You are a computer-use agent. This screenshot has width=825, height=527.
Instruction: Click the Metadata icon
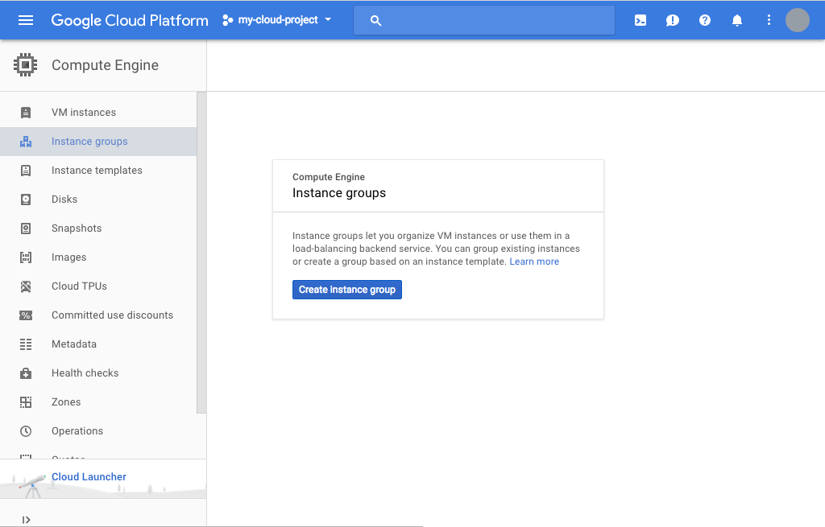tap(25, 344)
